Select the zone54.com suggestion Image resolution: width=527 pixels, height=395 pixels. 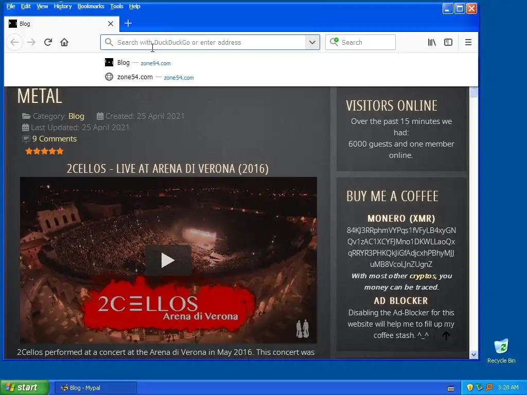click(x=241, y=77)
